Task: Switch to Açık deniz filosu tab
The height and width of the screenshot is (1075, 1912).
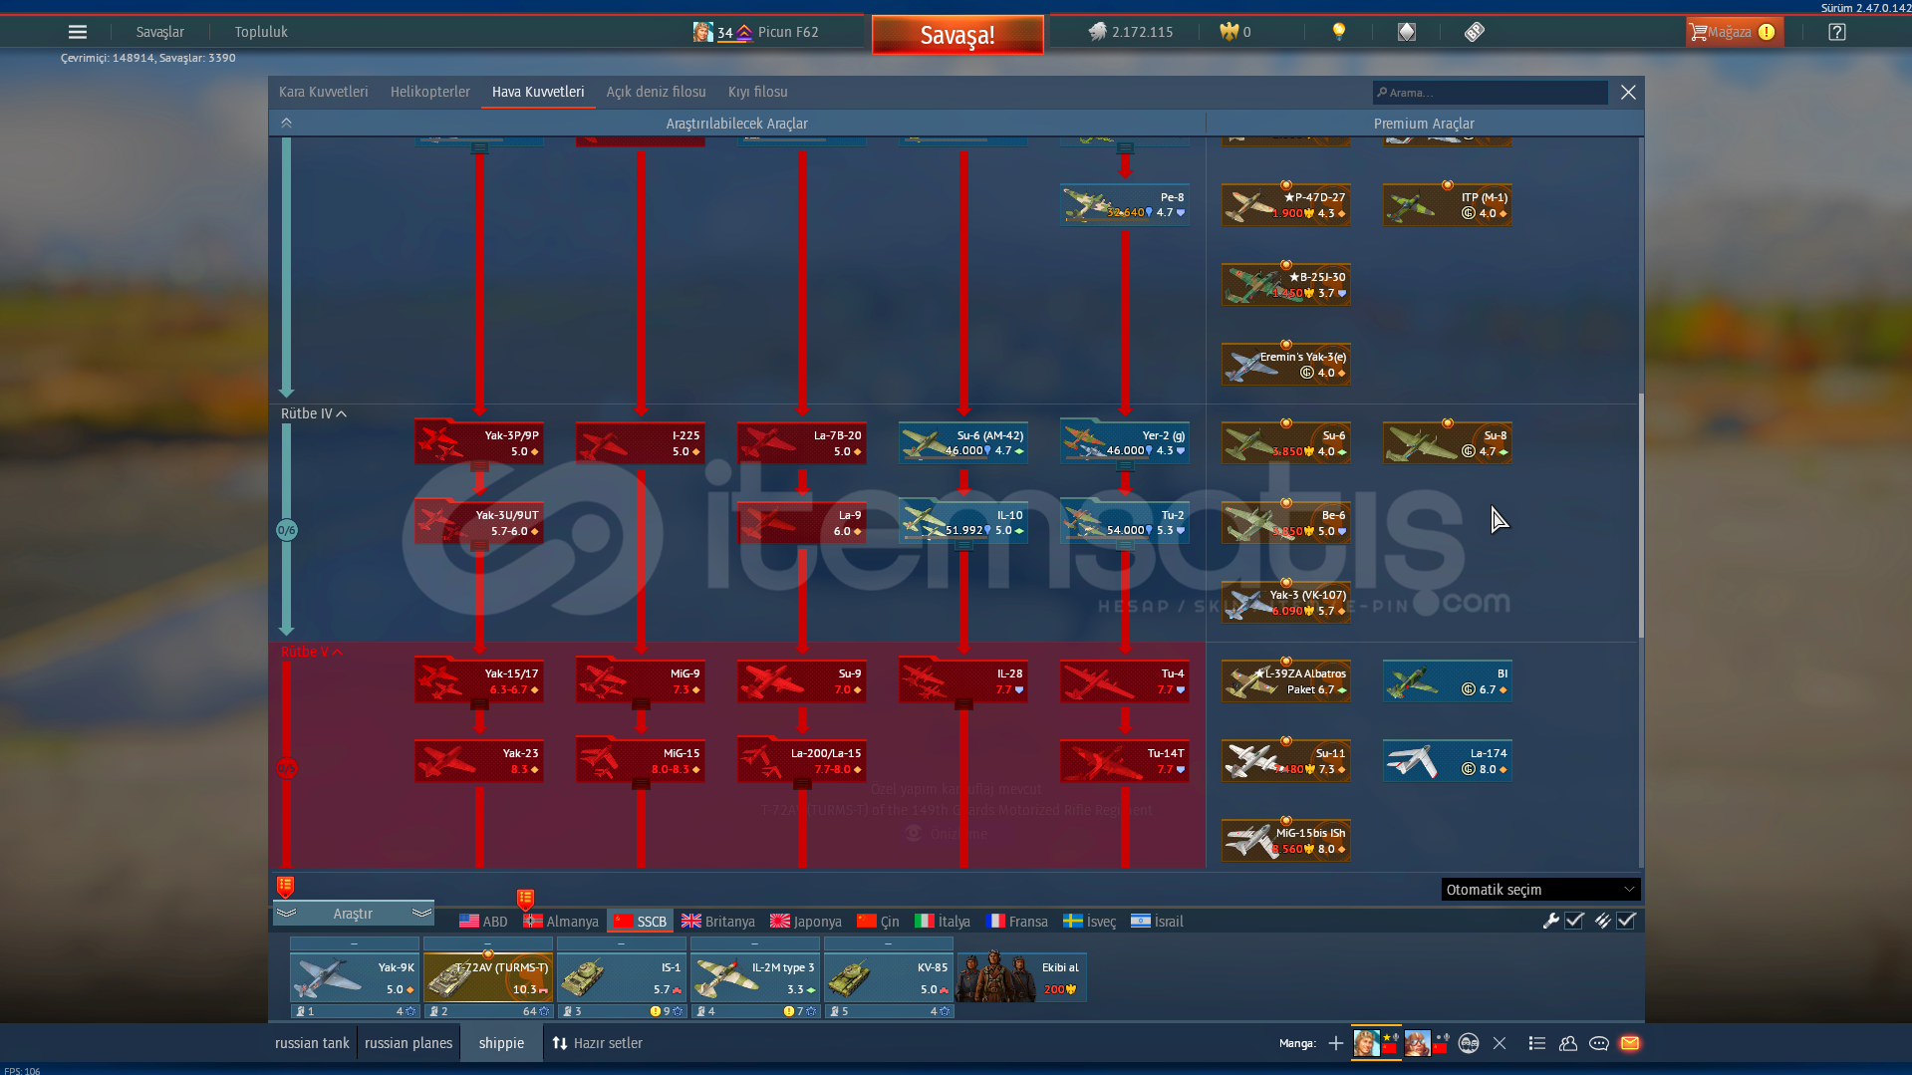Action: (656, 92)
